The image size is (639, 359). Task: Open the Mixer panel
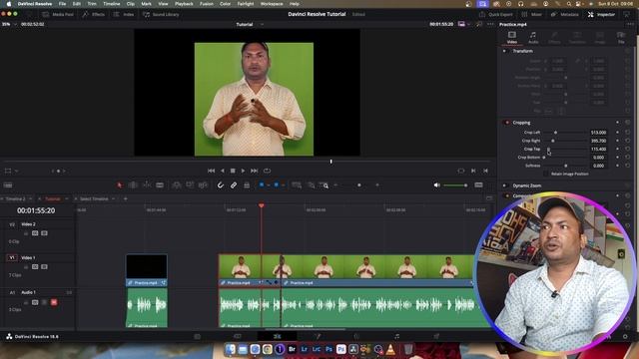click(532, 14)
